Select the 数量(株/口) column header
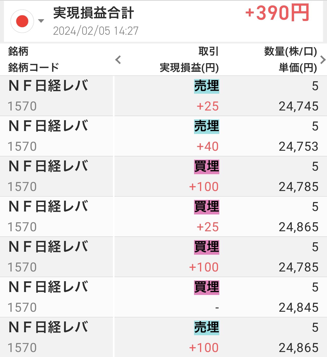 click(290, 51)
